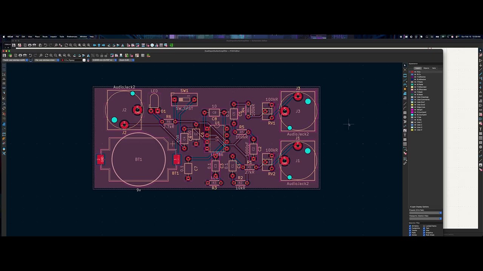
Task: Zoom out on the PCB canvas
Action: (x=55, y=55)
